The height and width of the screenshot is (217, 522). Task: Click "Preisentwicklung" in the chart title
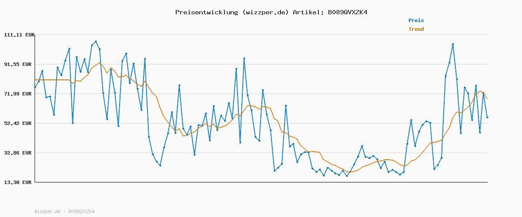click(x=206, y=12)
